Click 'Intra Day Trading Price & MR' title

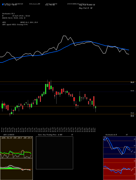pyautogui.click(x=50, y=135)
